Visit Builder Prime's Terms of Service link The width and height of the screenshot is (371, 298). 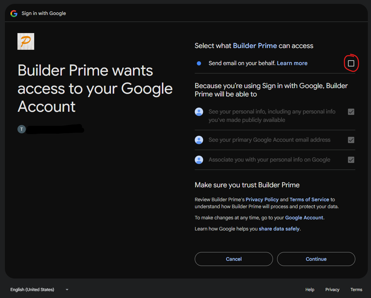pos(309,199)
